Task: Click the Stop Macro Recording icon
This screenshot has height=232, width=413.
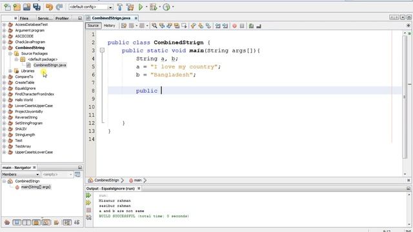Action: [x=242, y=26]
